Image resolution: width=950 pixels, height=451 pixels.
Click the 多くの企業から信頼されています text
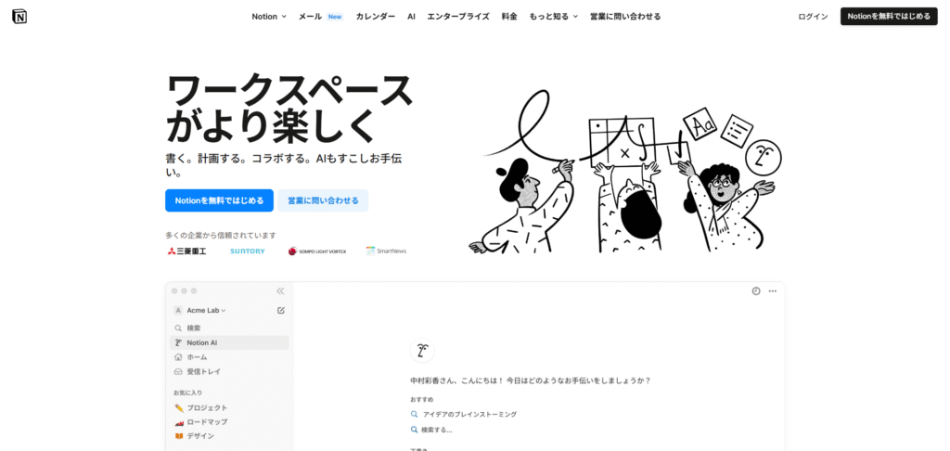coord(221,235)
